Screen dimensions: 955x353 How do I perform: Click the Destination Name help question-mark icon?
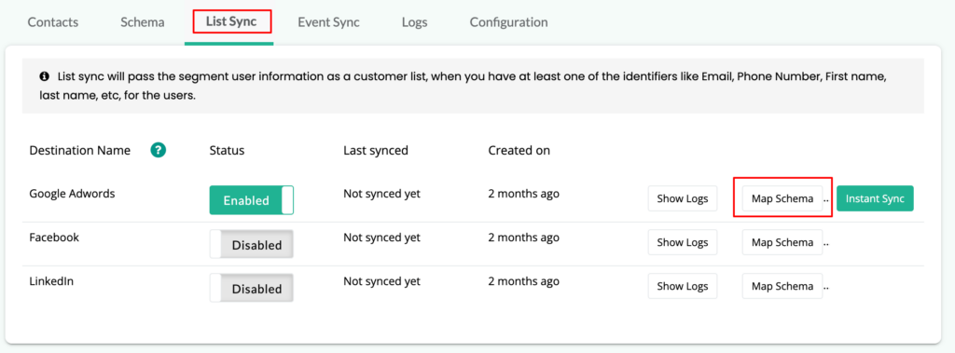(159, 150)
